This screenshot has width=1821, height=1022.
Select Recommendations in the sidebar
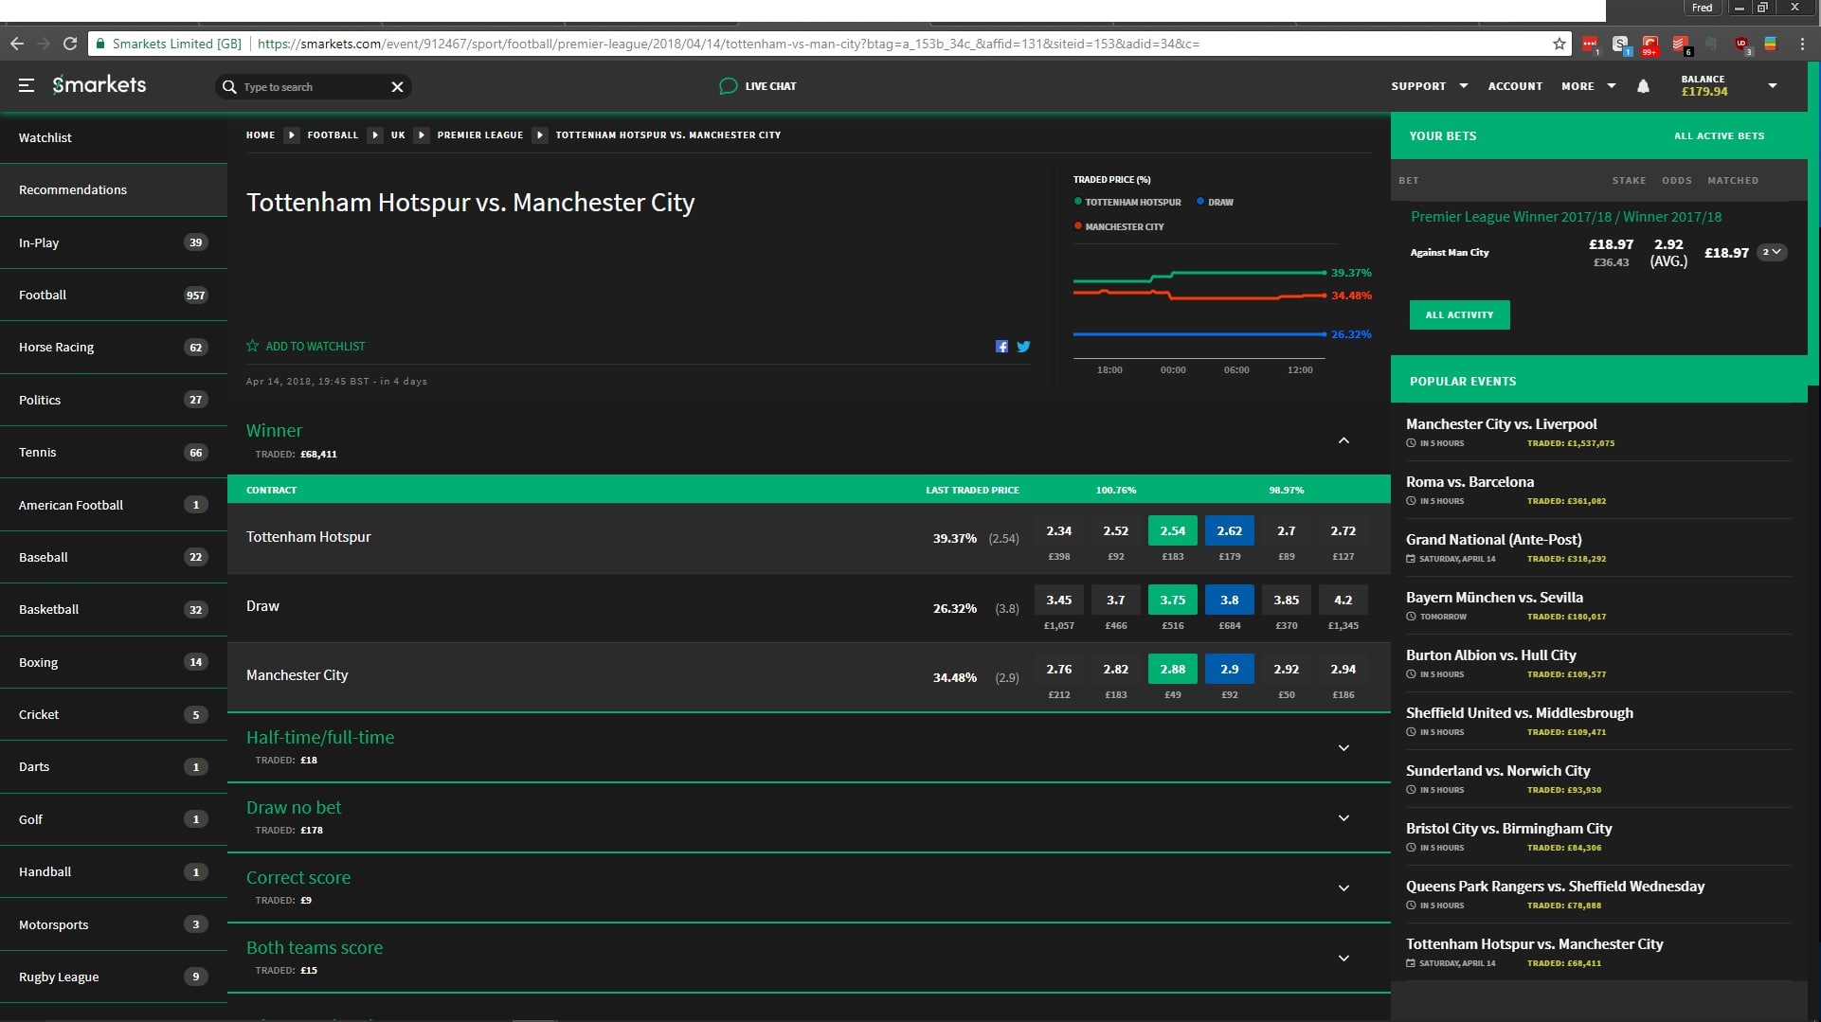tap(114, 189)
